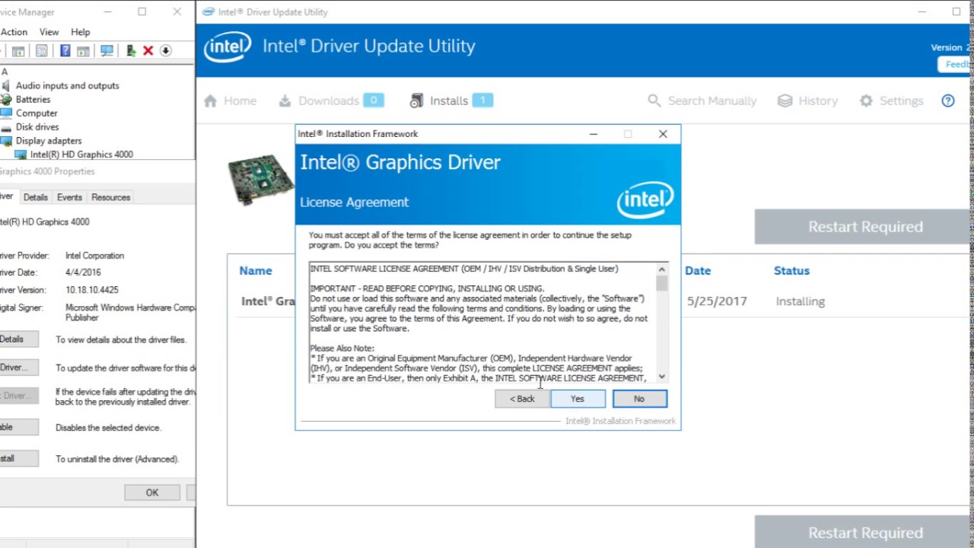Click the driver date 4/4/2016 value
This screenshot has height=548, width=974.
[83, 272]
